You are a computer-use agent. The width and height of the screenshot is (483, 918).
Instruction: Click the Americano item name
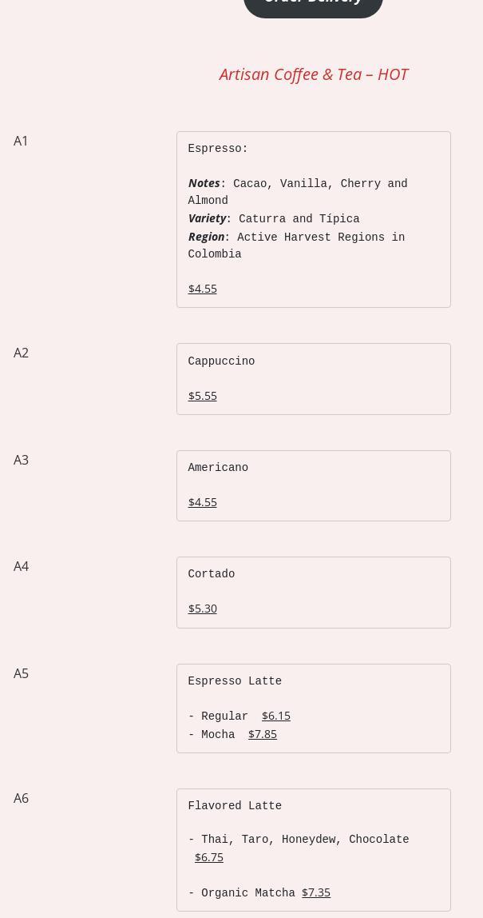point(218,468)
